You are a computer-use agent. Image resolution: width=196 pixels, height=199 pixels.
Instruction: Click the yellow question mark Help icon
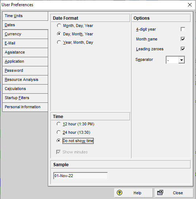point(119,193)
